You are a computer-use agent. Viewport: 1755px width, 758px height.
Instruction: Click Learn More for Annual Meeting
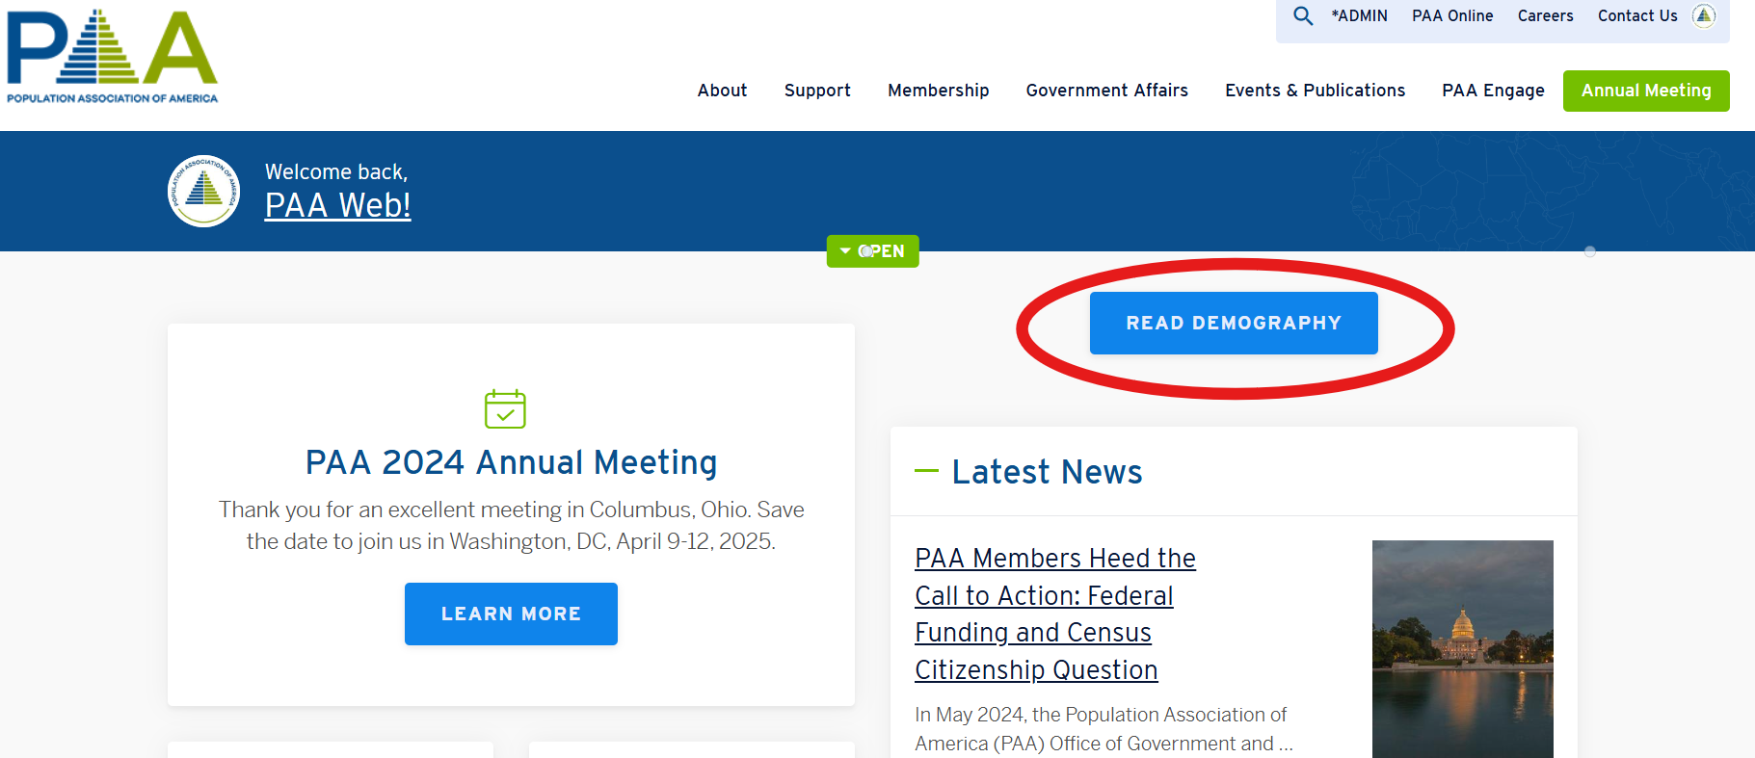pyautogui.click(x=511, y=614)
